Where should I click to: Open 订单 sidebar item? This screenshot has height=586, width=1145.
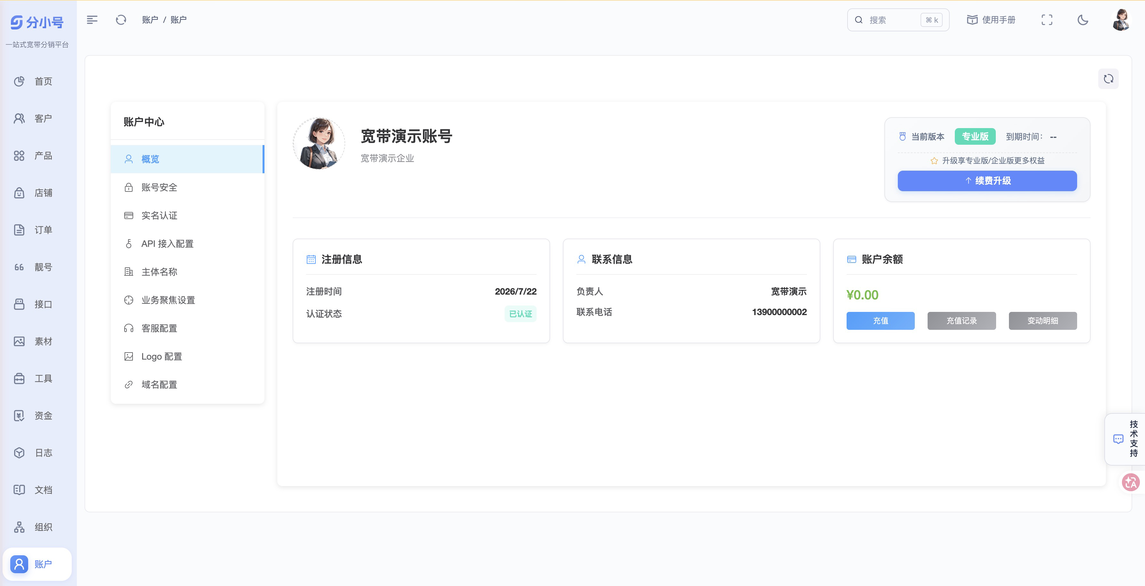click(38, 230)
